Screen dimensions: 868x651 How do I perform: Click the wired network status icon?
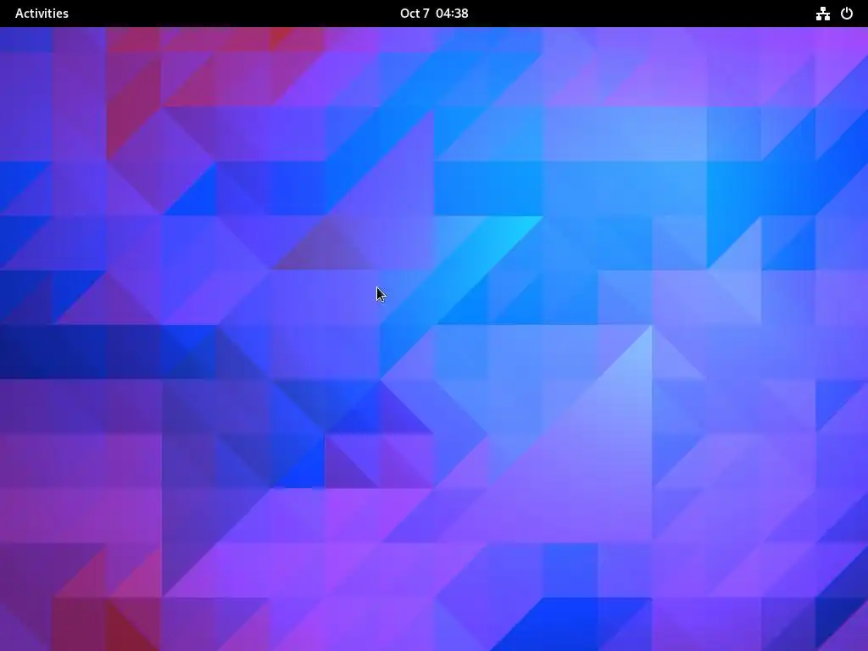click(x=822, y=14)
